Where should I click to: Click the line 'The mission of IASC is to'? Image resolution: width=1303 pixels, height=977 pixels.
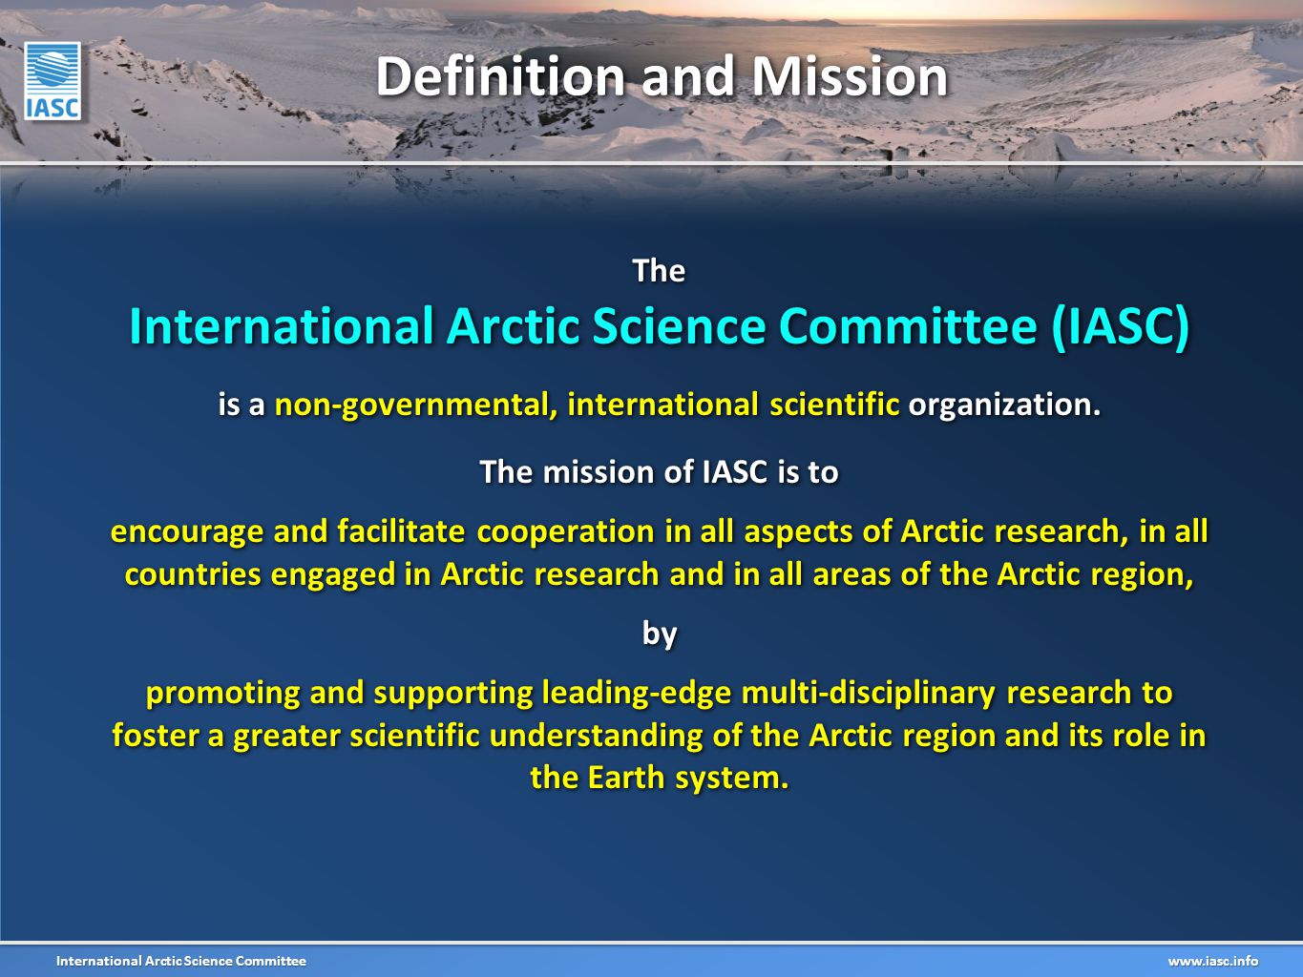[x=659, y=471]
